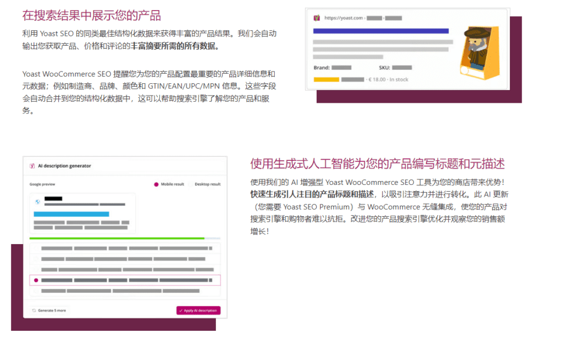Click the Google preview label
Viewport: 573px width, 338px height.
tap(43, 184)
